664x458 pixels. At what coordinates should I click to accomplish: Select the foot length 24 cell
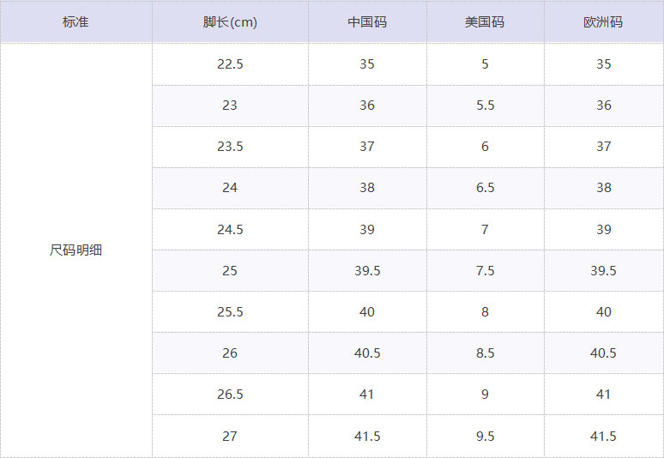(x=230, y=188)
